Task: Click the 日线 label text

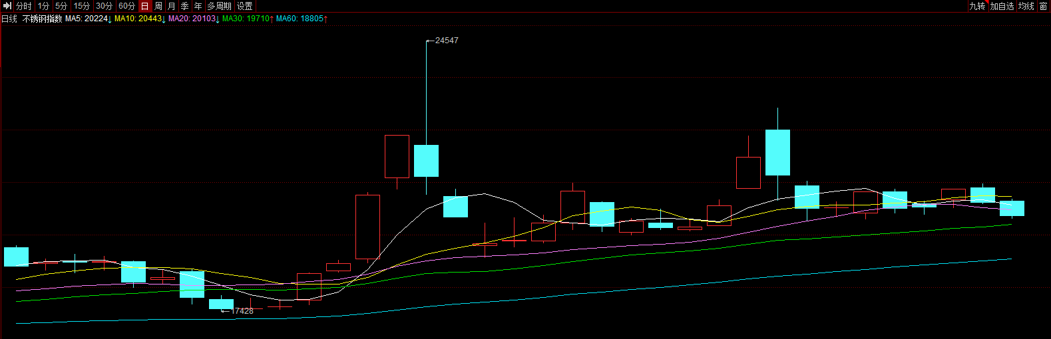Action: [x=9, y=19]
